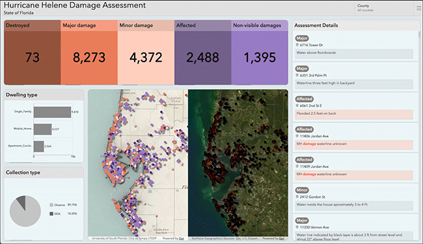Screen dimensions: 423x244
Task: Click the 'Dwelling type' panel header
Action: point(44,95)
